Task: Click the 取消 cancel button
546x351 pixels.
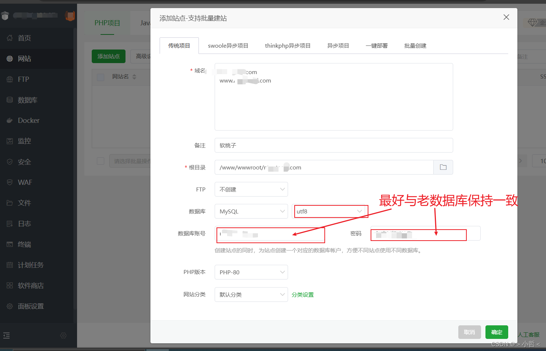Action: [470, 332]
